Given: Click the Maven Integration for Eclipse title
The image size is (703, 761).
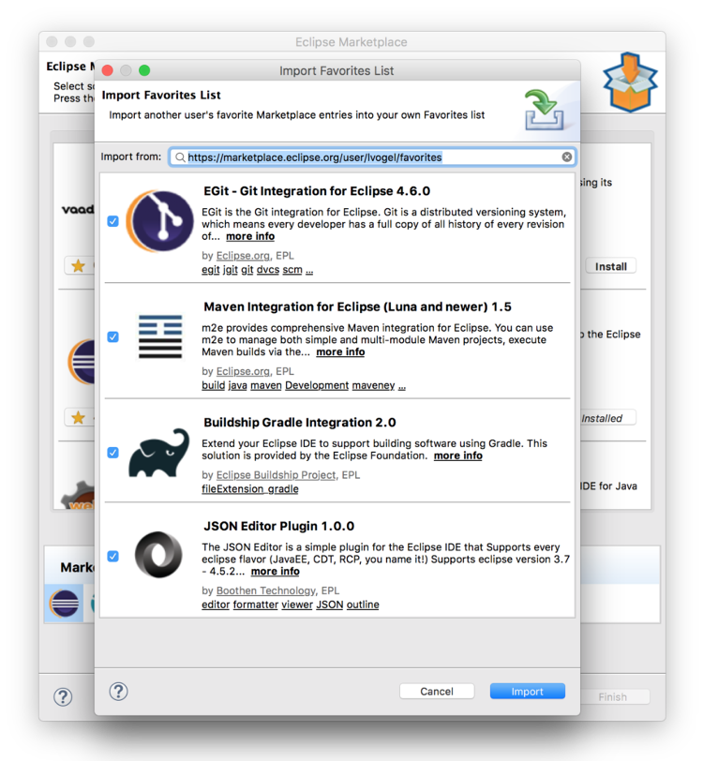Looking at the screenshot, I should pyautogui.click(x=357, y=306).
